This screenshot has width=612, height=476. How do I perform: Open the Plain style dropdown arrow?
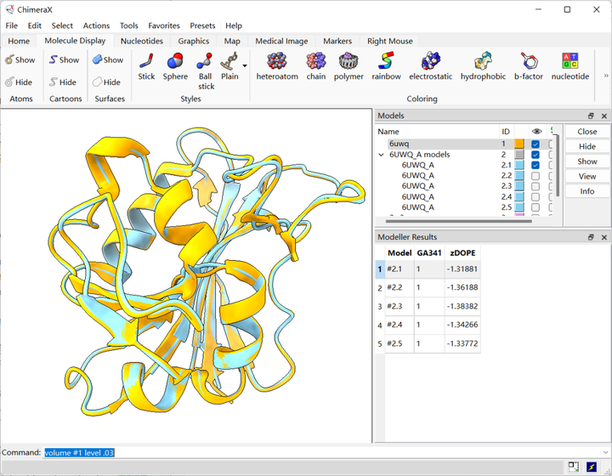click(x=245, y=65)
